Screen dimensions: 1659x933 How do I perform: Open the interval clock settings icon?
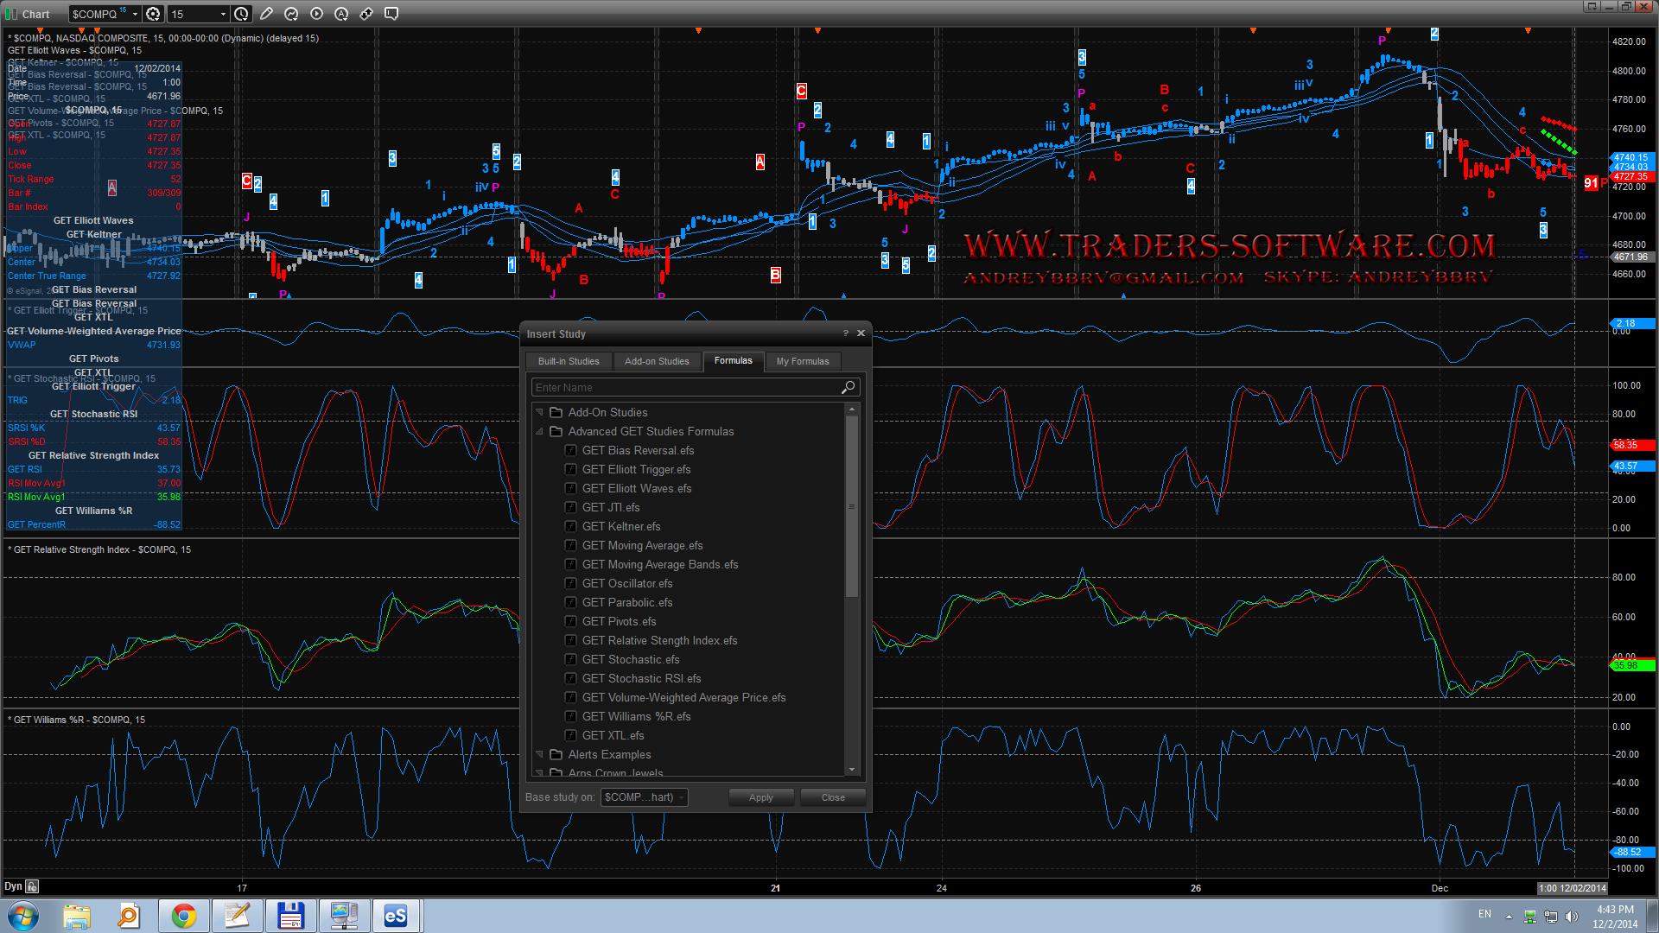point(241,14)
